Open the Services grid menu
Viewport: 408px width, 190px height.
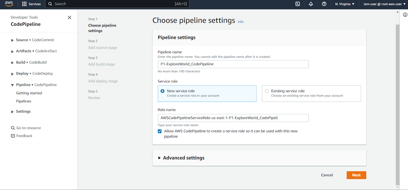(31, 4)
